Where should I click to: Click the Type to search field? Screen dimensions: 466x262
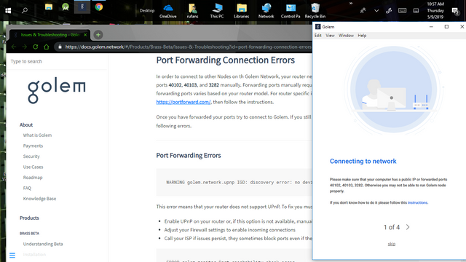(57, 61)
